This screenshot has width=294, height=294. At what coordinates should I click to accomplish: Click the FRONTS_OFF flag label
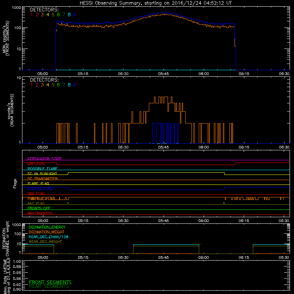39,208
